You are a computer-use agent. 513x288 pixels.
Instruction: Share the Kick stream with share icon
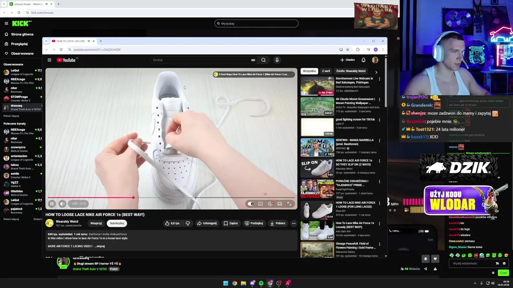tap(426, 269)
